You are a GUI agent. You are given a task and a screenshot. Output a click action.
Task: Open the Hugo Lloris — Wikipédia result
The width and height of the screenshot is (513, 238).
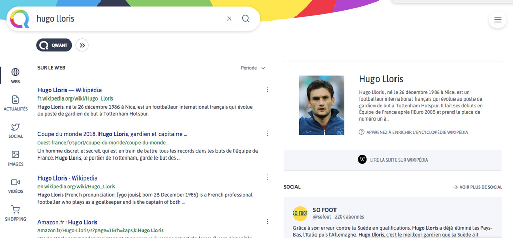(69, 90)
